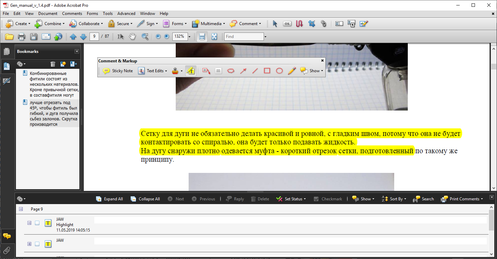This screenshot has width=497, height=259.
Task: Select the Arrow drawing tool
Action: coord(243,71)
